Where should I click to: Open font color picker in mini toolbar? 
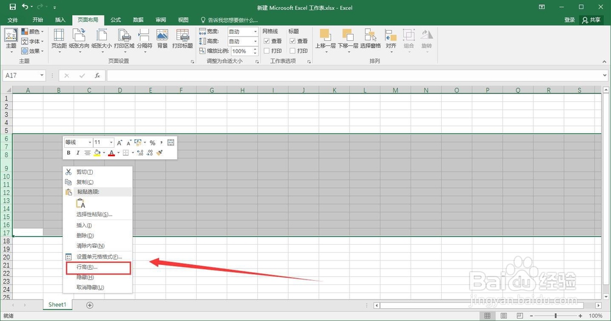click(119, 153)
